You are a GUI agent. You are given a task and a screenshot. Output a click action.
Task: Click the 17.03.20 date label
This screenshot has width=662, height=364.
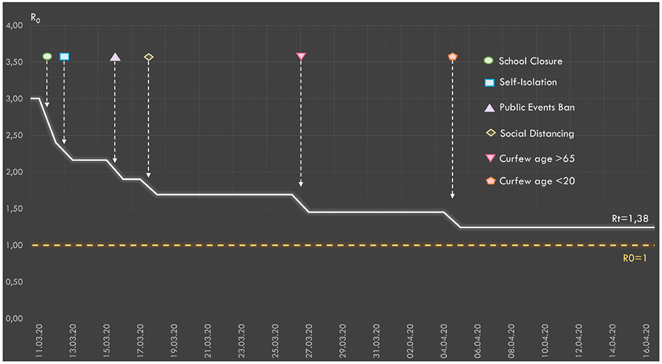140,340
